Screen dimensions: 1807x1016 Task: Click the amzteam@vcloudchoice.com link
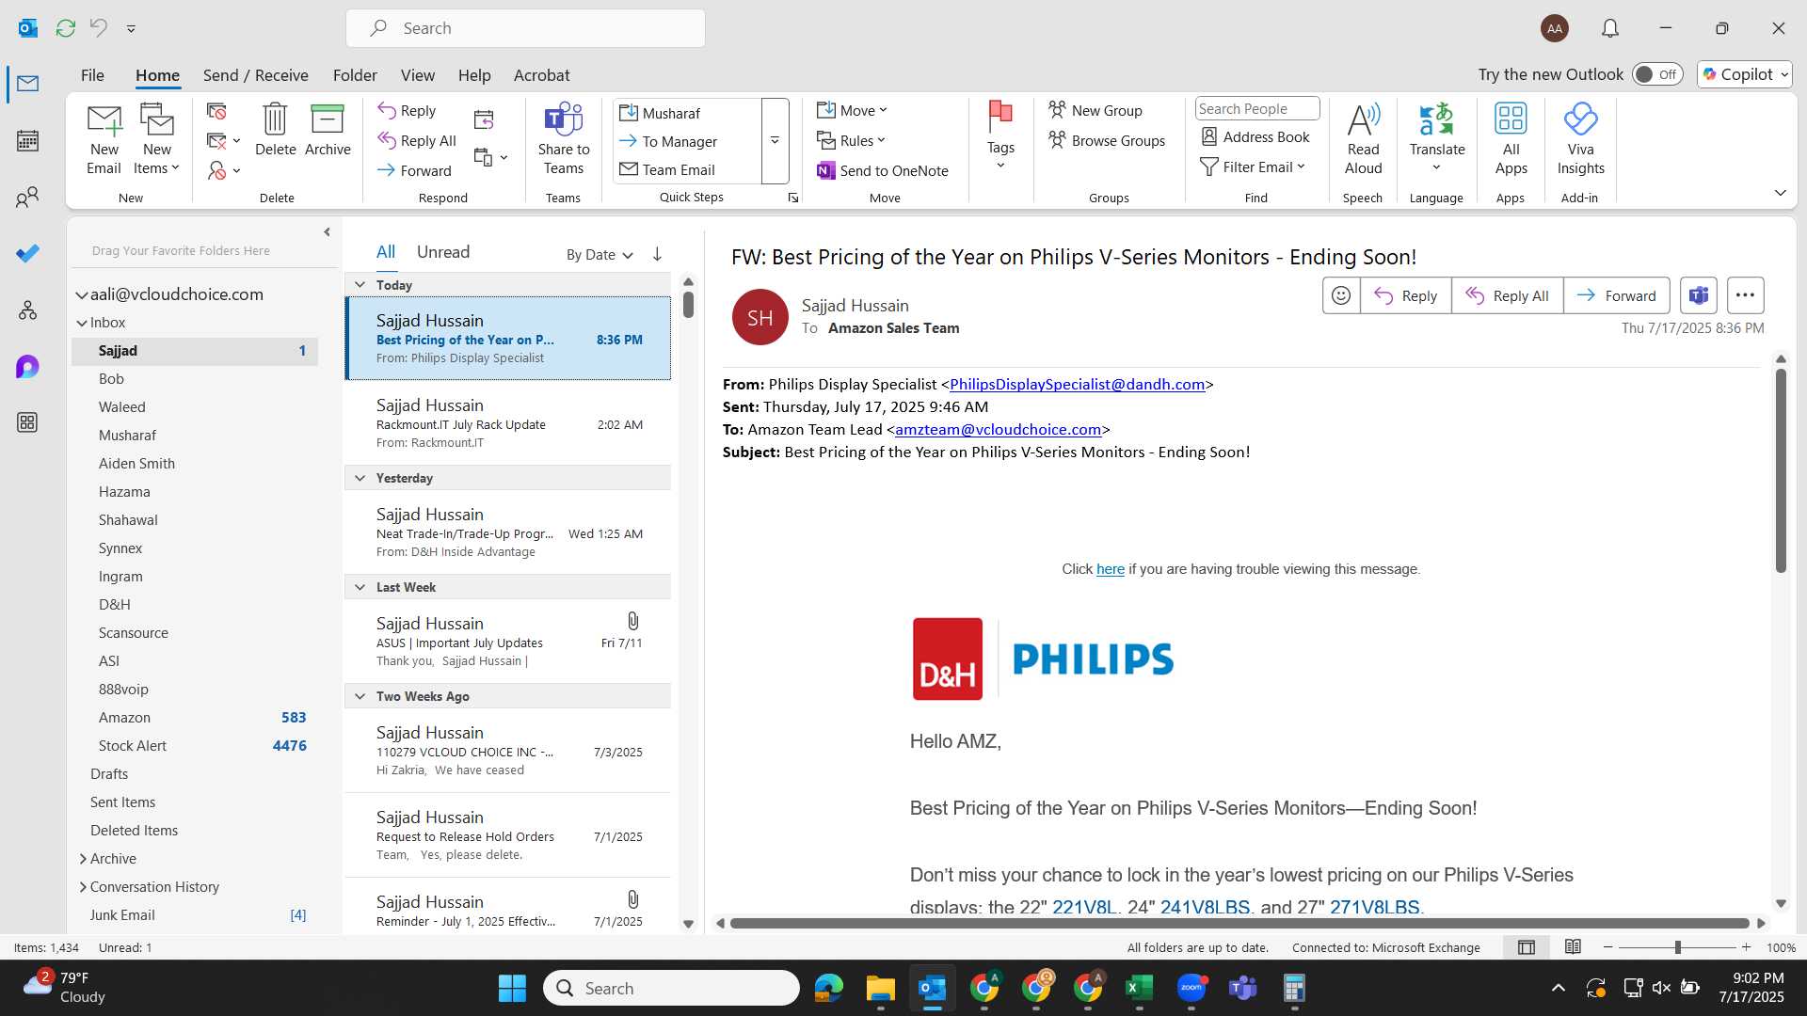(x=998, y=429)
